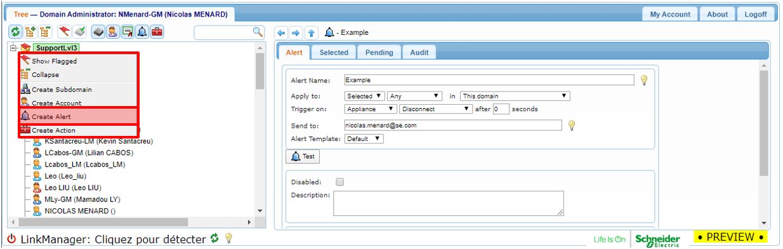
Task: Click user icon beside Leo LIU account
Action: (x=37, y=187)
